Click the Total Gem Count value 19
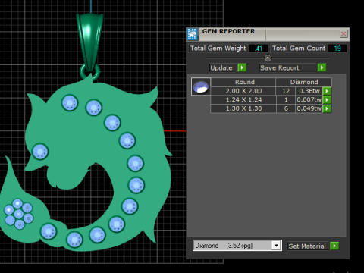Screen dimensions: 364x273 [337, 49]
